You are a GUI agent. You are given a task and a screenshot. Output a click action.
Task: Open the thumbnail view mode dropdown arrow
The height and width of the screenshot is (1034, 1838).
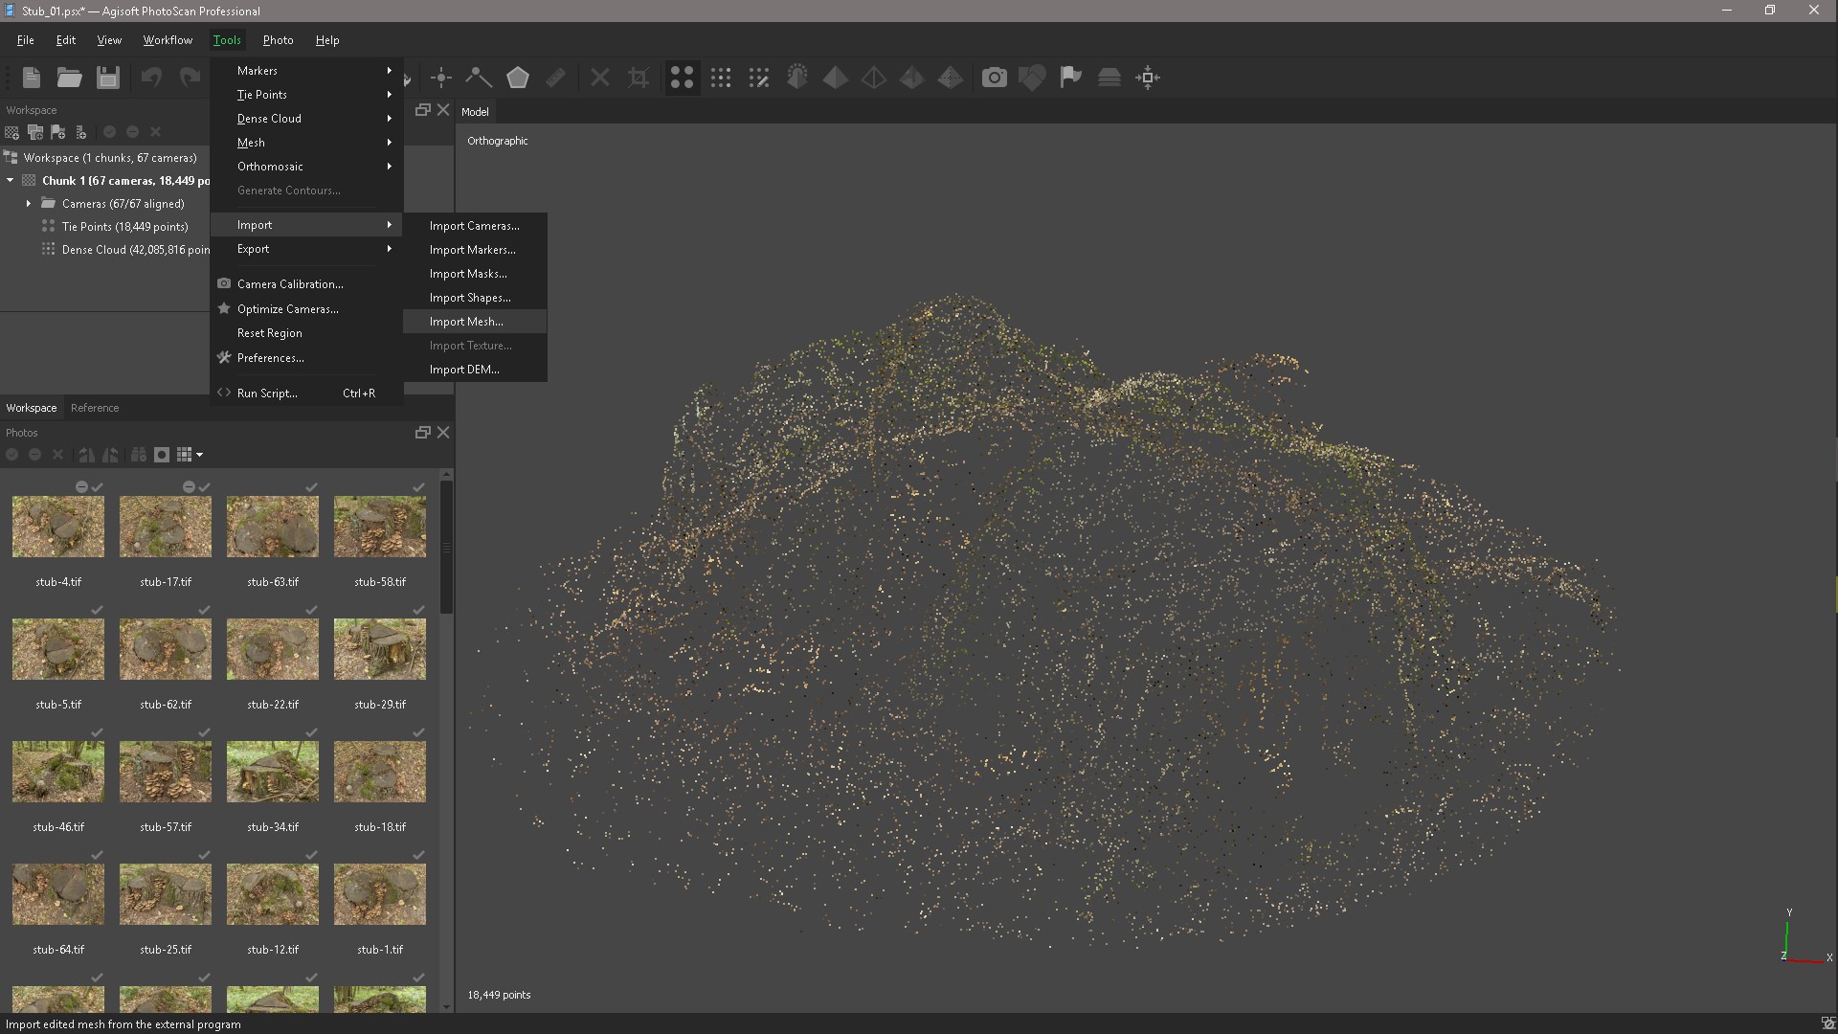[x=199, y=455]
